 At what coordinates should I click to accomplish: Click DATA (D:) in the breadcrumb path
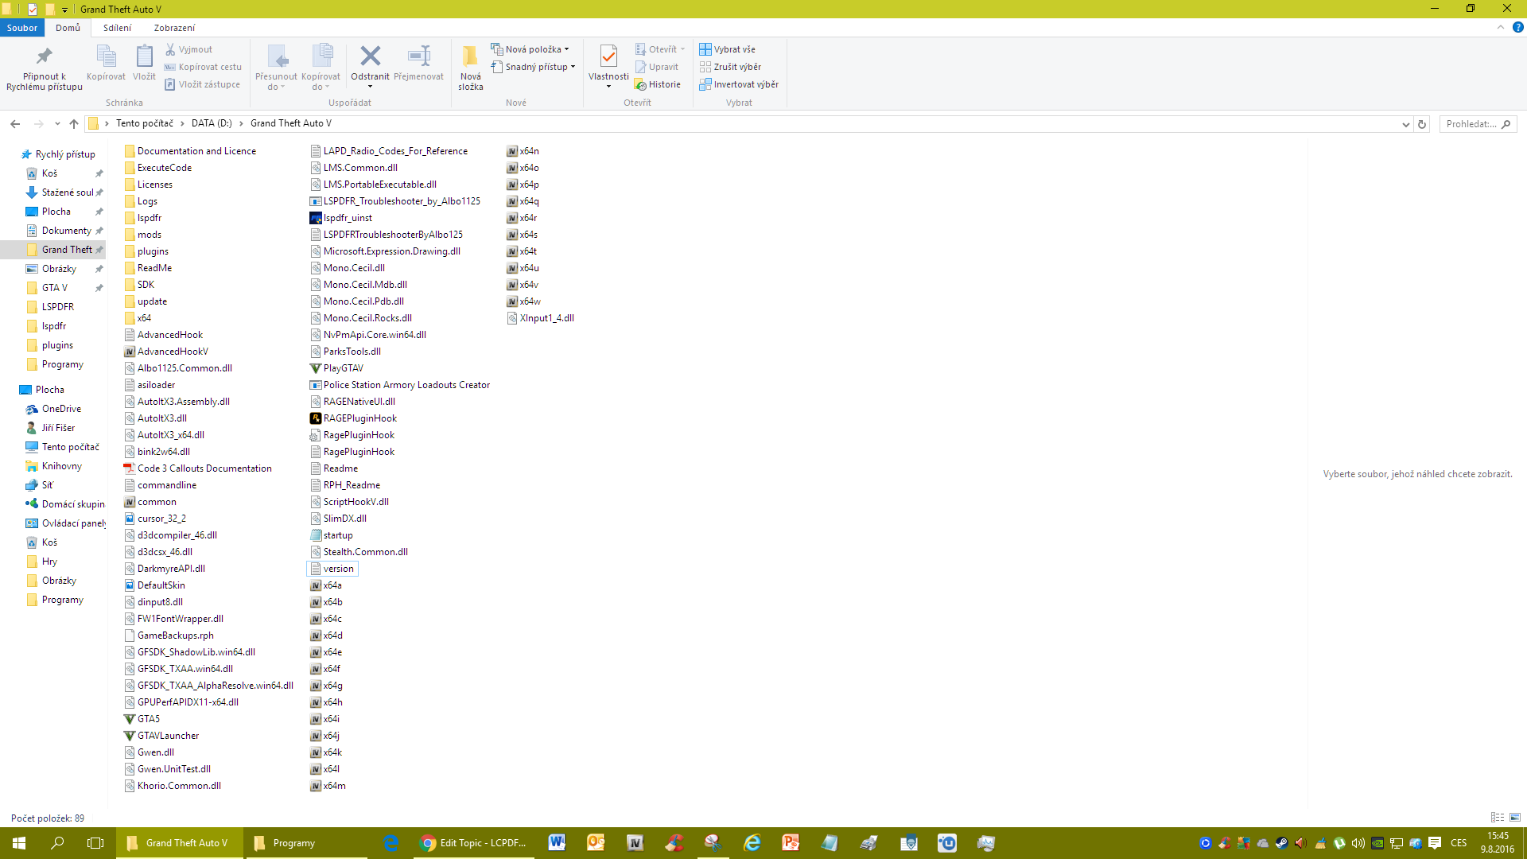(x=212, y=123)
